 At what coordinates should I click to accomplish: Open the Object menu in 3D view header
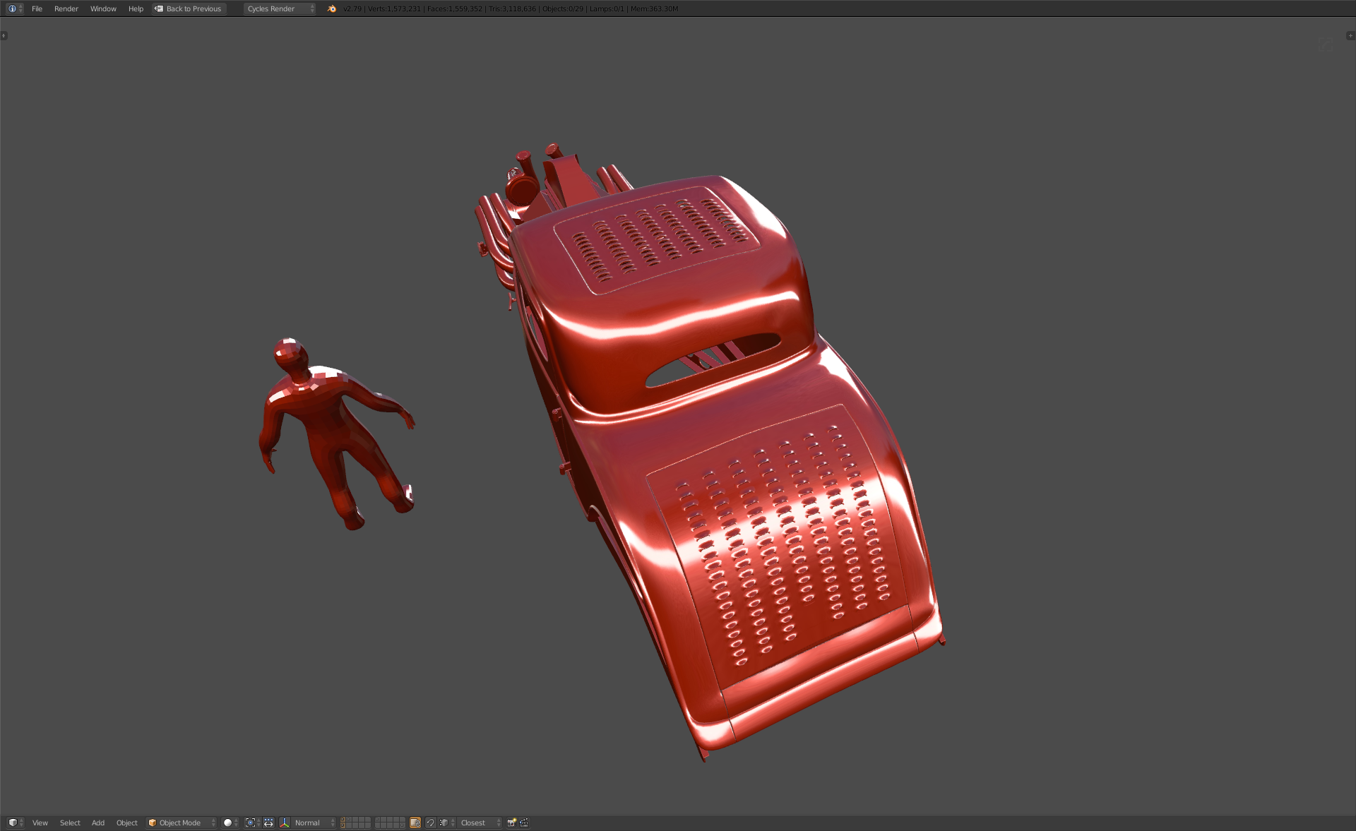(126, 823)
